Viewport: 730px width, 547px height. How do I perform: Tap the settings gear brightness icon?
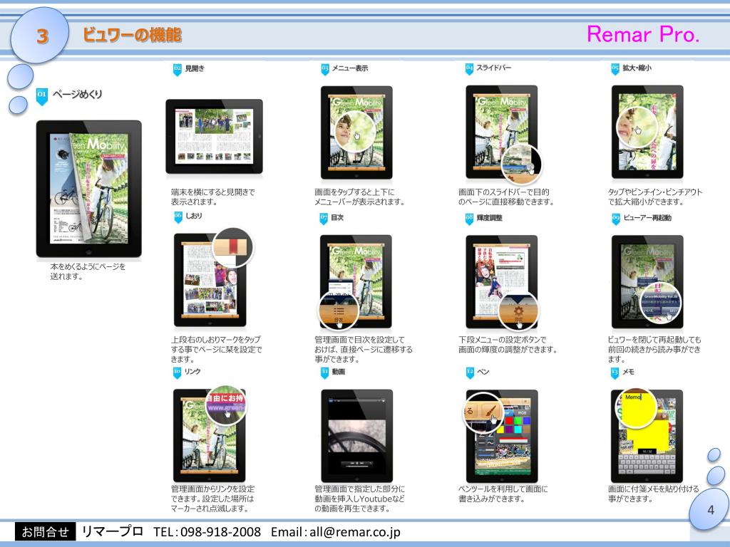[x=518, y=311]
